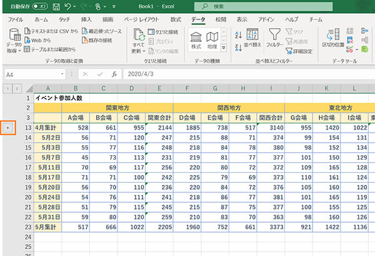Open the Sort (並べ替え) dialog

click(254, 39)
